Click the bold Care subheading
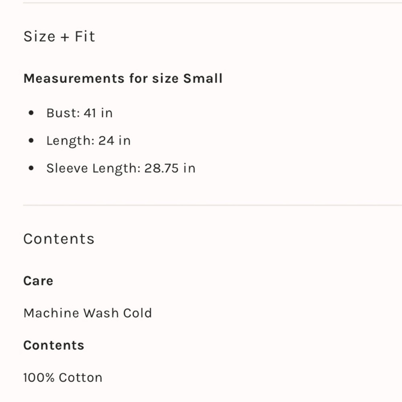This screenshot has height=402, width=402. [38, 281]
